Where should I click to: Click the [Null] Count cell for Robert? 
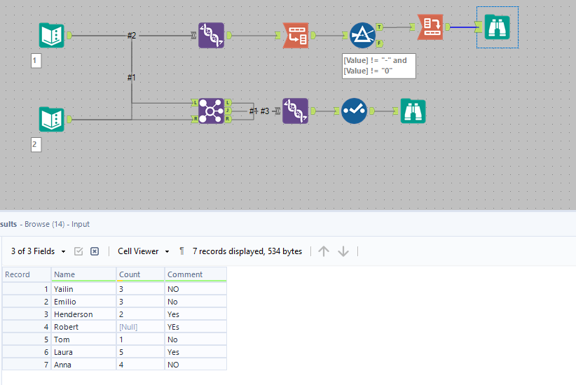140,327
